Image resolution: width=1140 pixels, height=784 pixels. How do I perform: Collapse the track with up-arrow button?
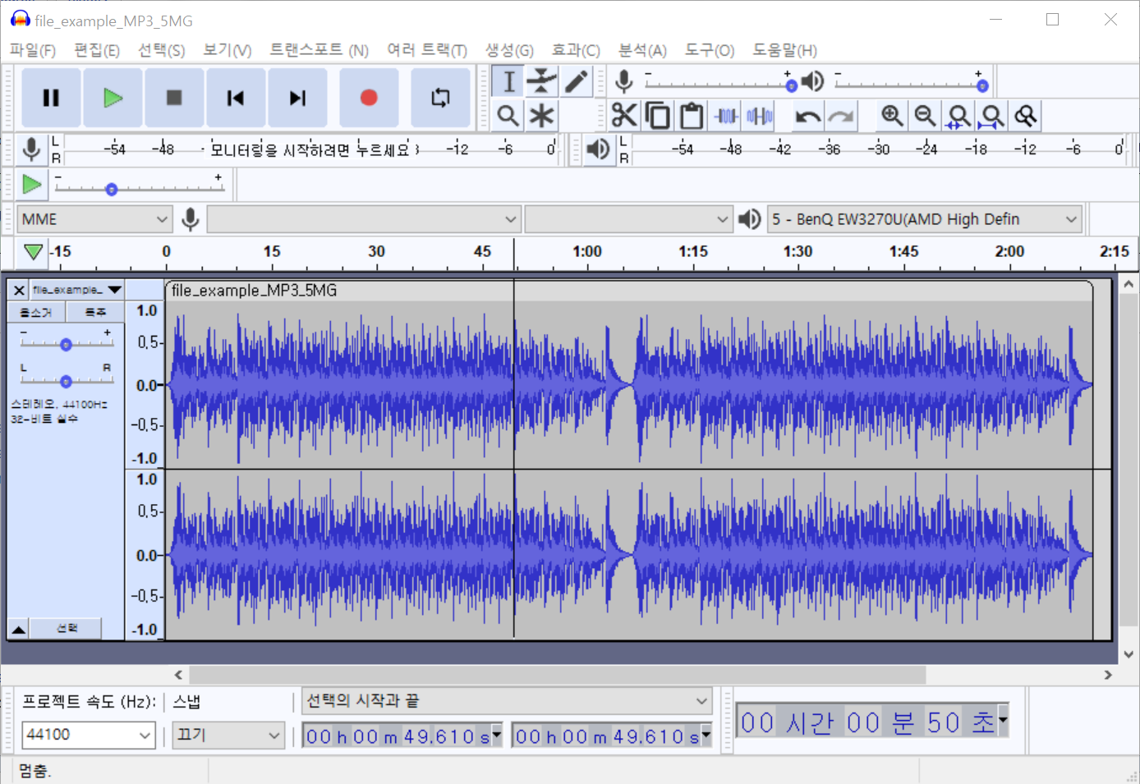point(19,629)
